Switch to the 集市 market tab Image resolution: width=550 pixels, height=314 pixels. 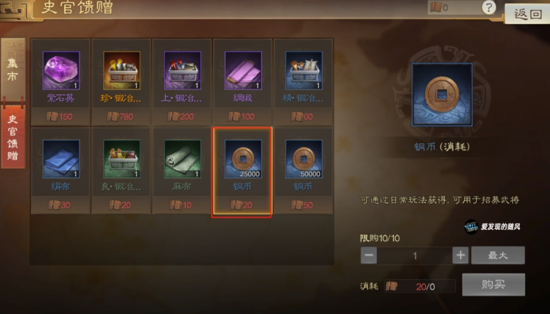(x=13, y=69)
